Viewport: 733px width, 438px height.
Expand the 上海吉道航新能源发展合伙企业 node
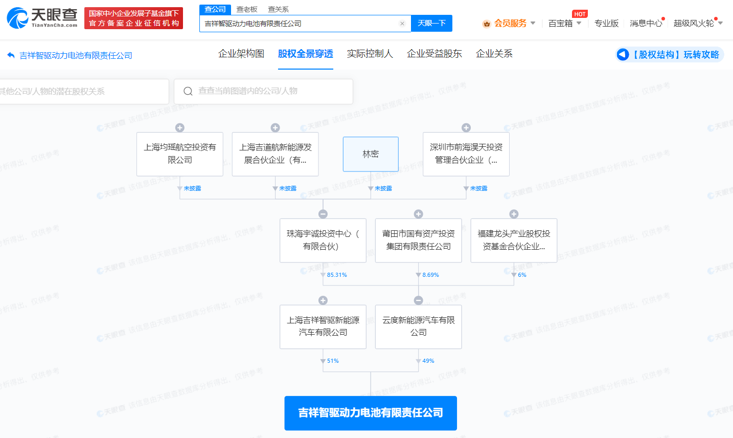click(x=275, y=127)
